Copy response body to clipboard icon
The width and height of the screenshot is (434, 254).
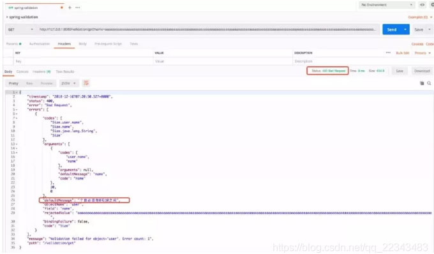[x=422, y=83]
